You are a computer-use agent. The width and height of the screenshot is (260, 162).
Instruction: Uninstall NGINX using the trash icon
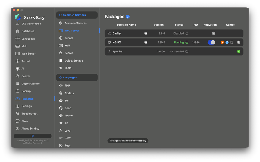pyautogui.click(x=239, y=42)
